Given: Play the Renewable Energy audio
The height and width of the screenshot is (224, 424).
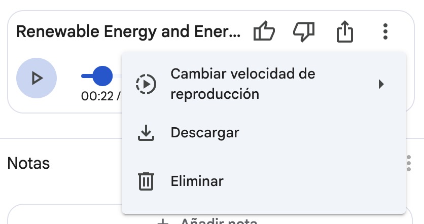Looking at the screenshot, I should coord(37,78).
